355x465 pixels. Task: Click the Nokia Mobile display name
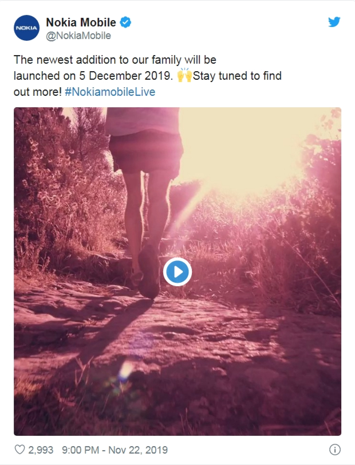point(81,22)
